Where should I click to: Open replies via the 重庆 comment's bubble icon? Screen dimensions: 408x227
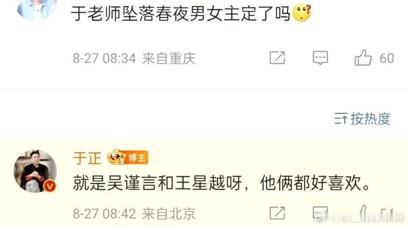click(320, 58)
